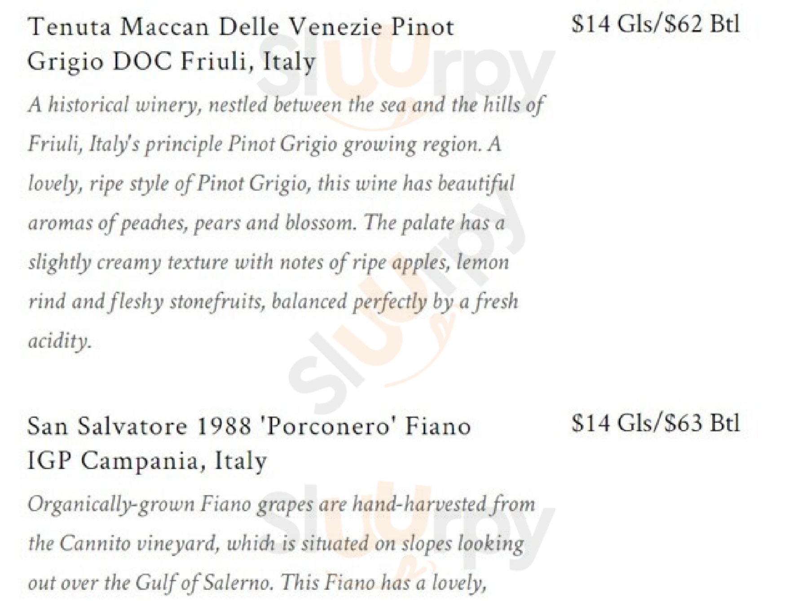Open the San Salvatore 1988 'Porconero' Fiano title
This screenshot has width=811, height=601.
click(249, 426)
